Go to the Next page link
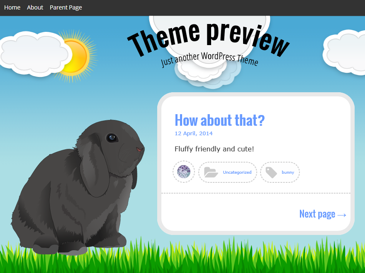The width and height of the screenshot is (365, 273). pos(323,214)
